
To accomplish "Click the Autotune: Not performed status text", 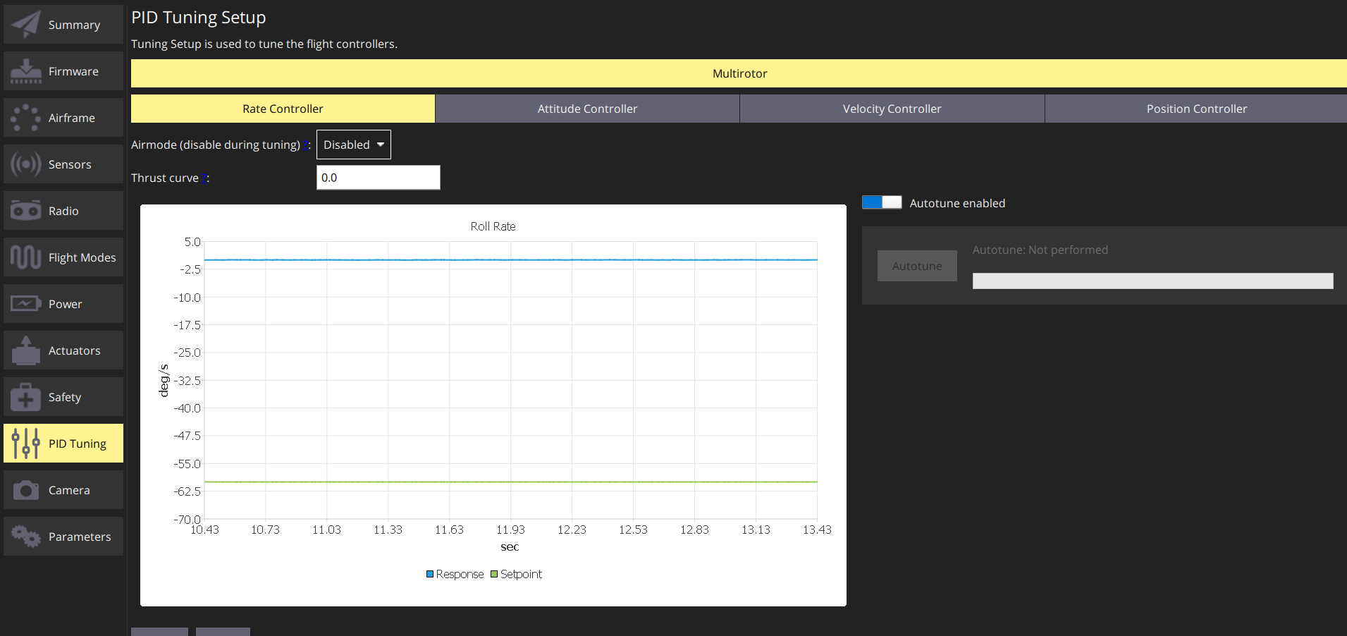I will (1040, 250).
